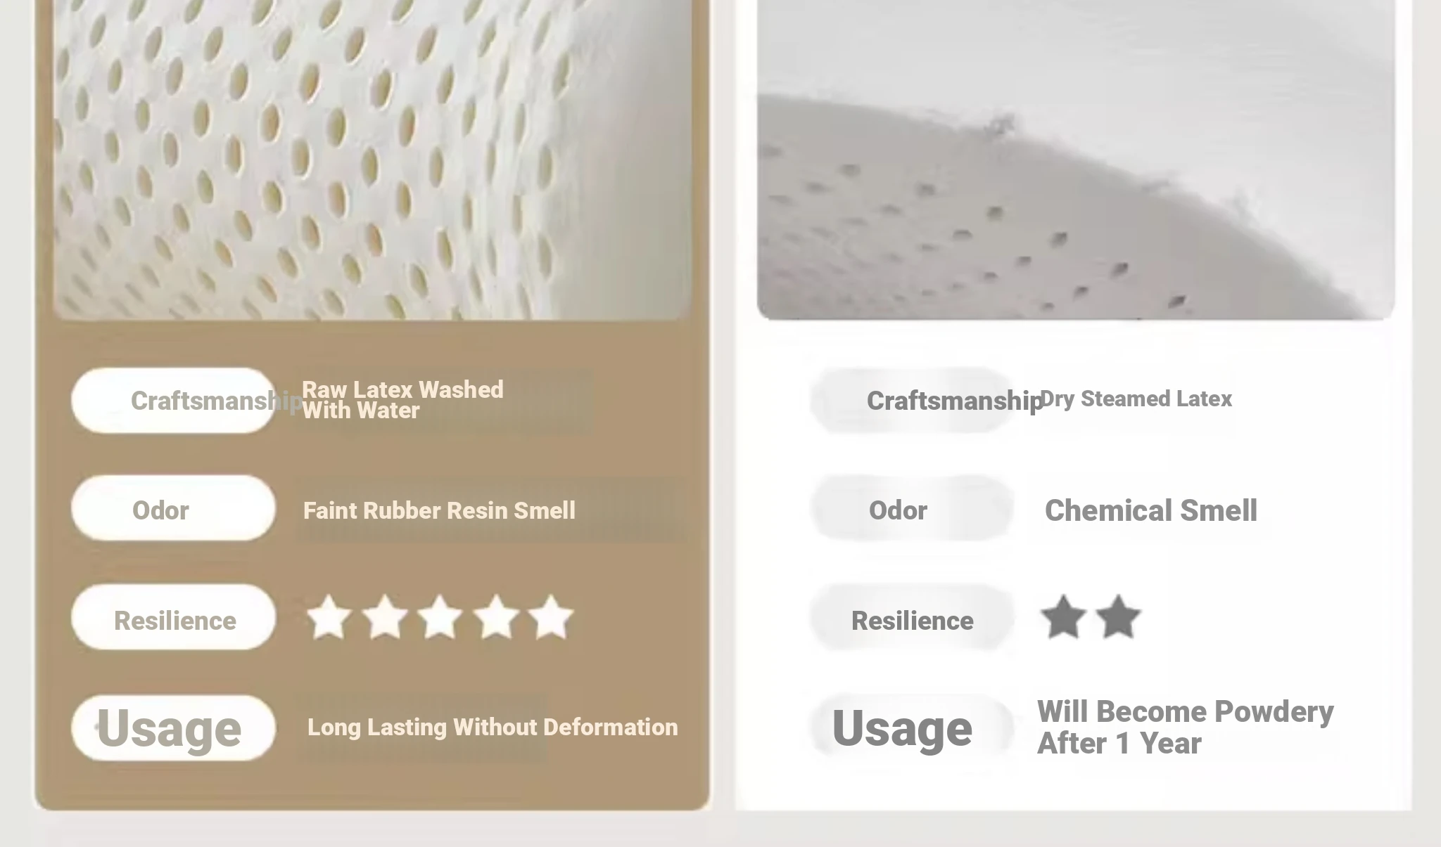Screen dimensions: 1441x847
Task: Select the yellow perforated latex pillow image
Action: click(x=372, y=160)
